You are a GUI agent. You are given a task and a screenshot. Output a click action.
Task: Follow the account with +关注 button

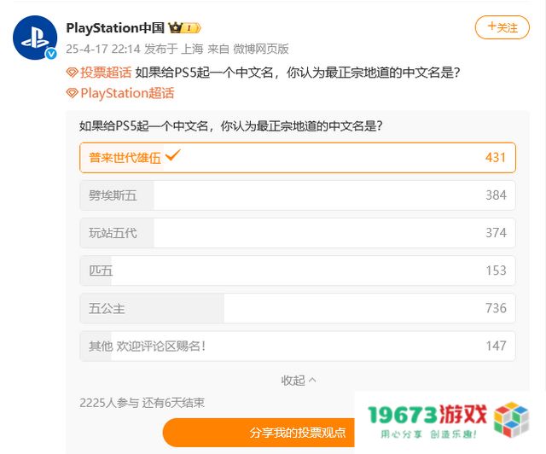pos(502,27)
